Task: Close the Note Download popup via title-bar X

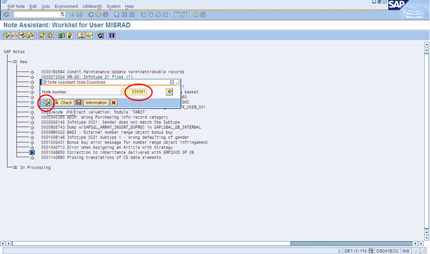Action: (x=172, y=82)
